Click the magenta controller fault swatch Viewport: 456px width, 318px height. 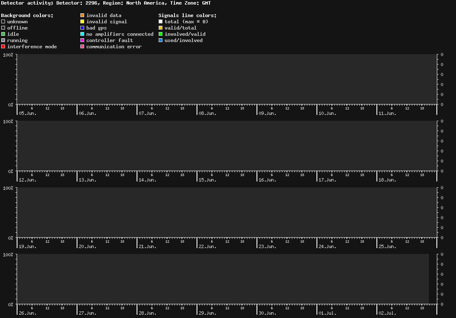(x=82, y=40)
